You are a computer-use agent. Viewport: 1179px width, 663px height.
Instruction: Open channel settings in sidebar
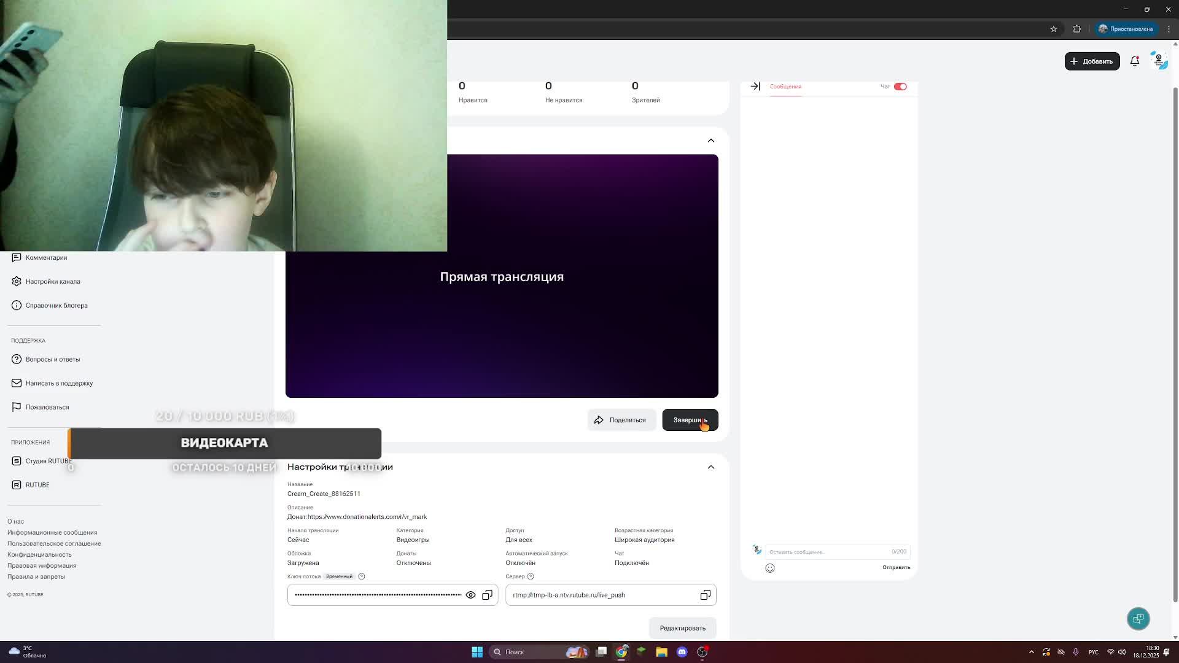pos(53,282)
